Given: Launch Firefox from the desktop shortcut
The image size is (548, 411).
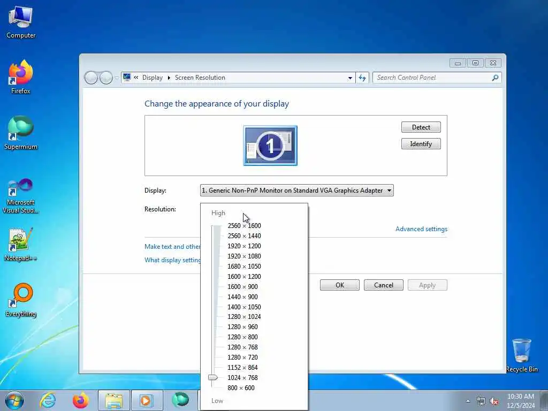Looking at the screenshot, I should click(21, 77).
